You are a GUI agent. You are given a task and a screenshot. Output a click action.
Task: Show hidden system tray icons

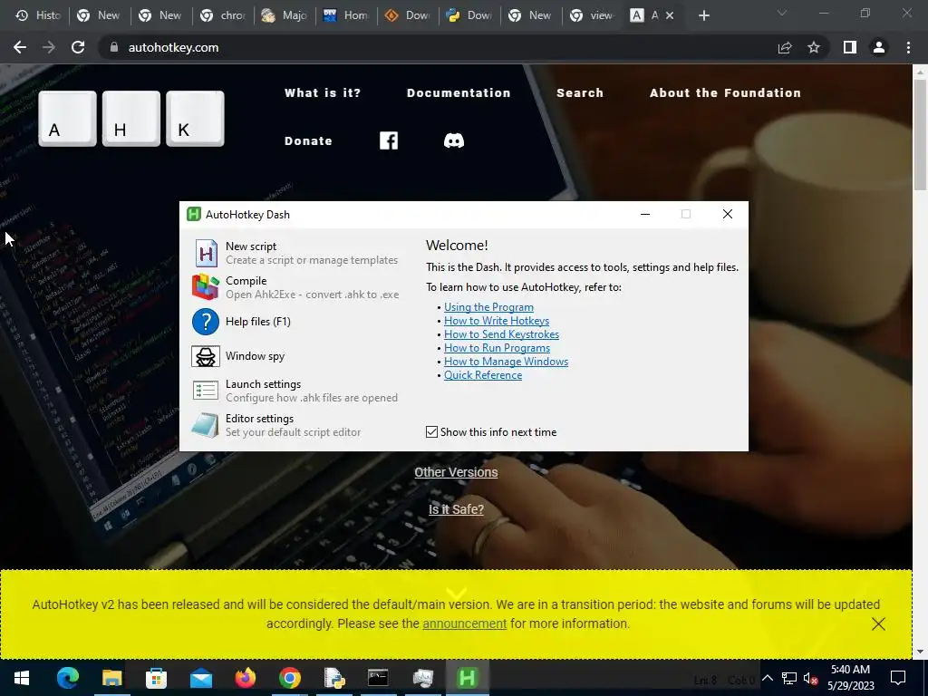click(767, 678)
